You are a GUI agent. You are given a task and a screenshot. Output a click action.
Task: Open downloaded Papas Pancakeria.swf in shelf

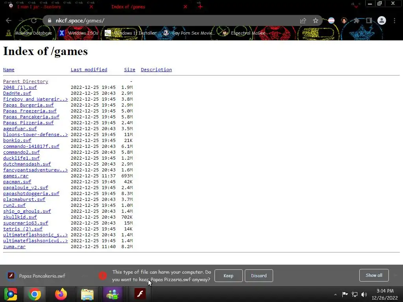tap(36, 276)
